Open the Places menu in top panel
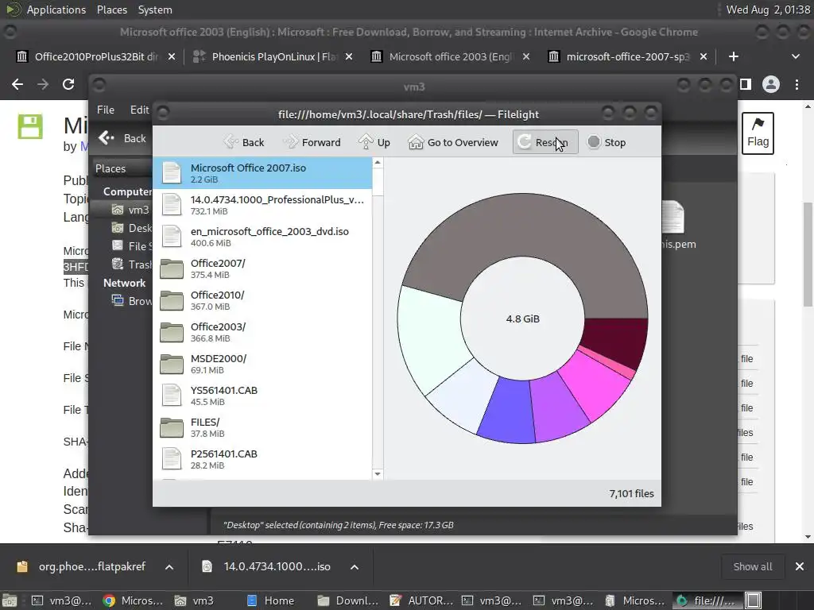The height and width of the screenshot is (610, 814). 111,10
